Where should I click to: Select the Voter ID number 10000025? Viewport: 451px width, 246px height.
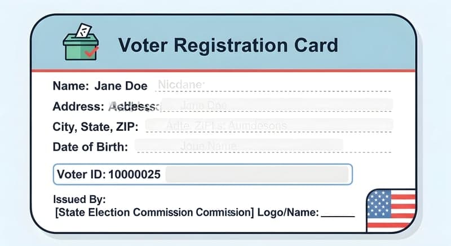tap(134, 174)
